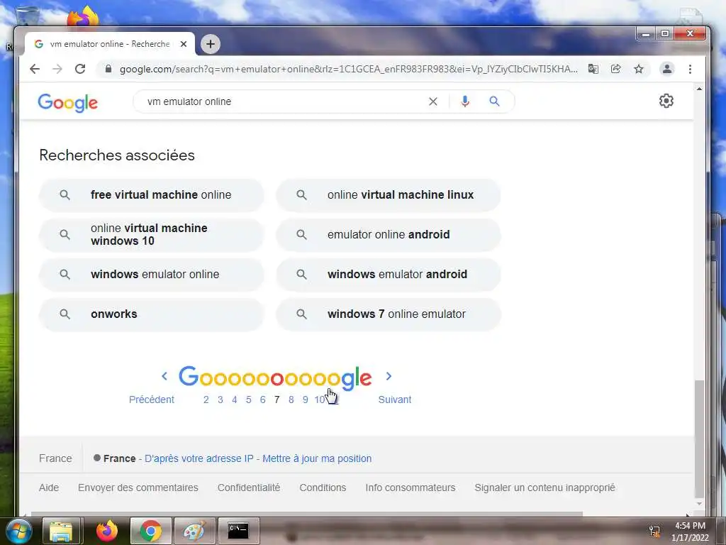The width and height of the screenshot is (726, 545).
Task: Open results page 8
Action: pyautogui.click(x=291, y=400)
